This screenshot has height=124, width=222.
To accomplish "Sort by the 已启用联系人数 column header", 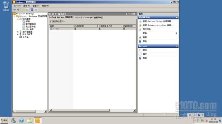I will (110, 26).
